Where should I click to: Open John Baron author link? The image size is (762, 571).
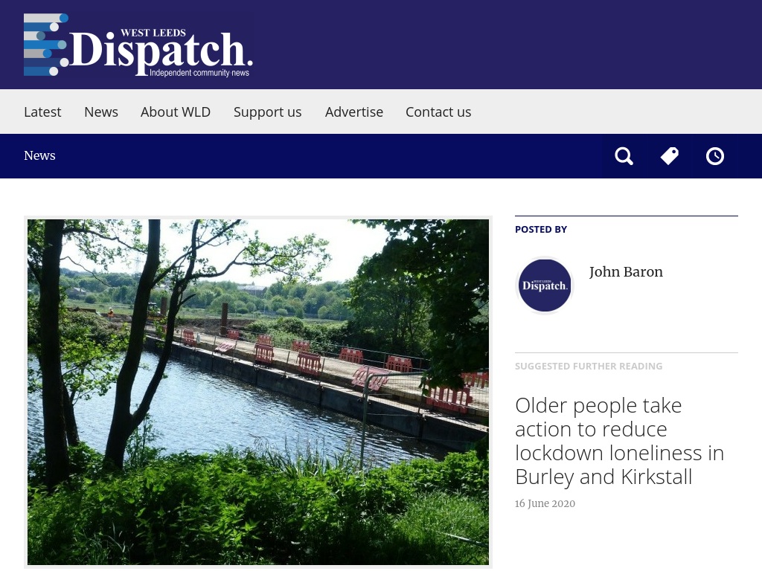point(626,272)
